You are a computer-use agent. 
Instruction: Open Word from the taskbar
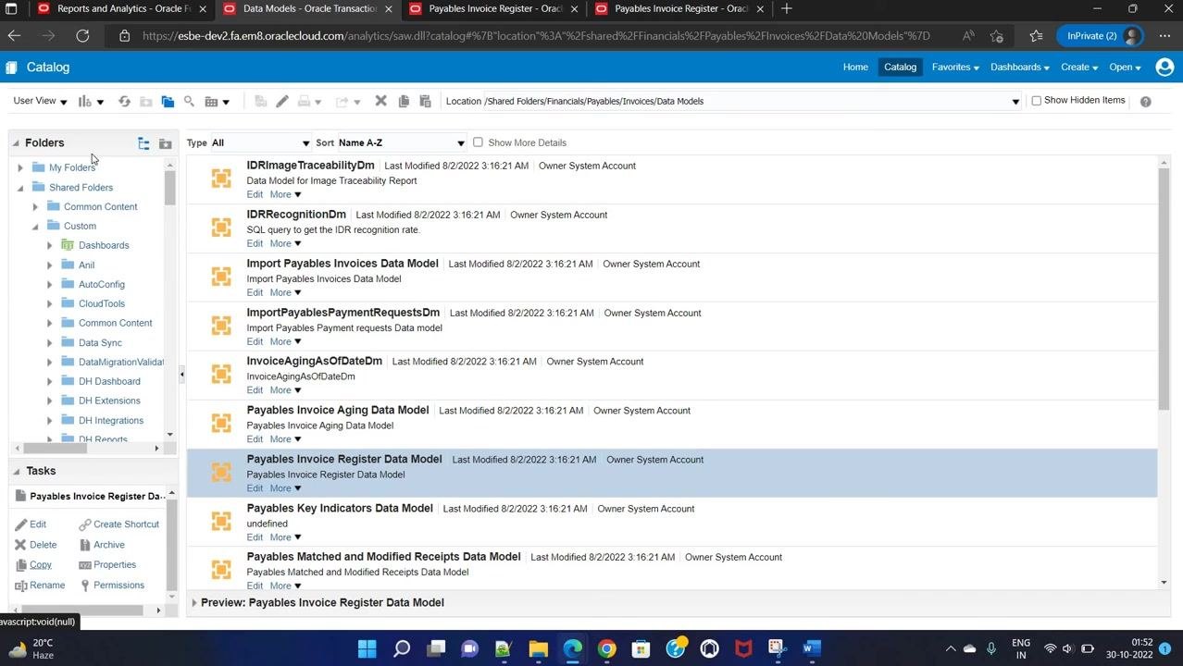[812, 648]
